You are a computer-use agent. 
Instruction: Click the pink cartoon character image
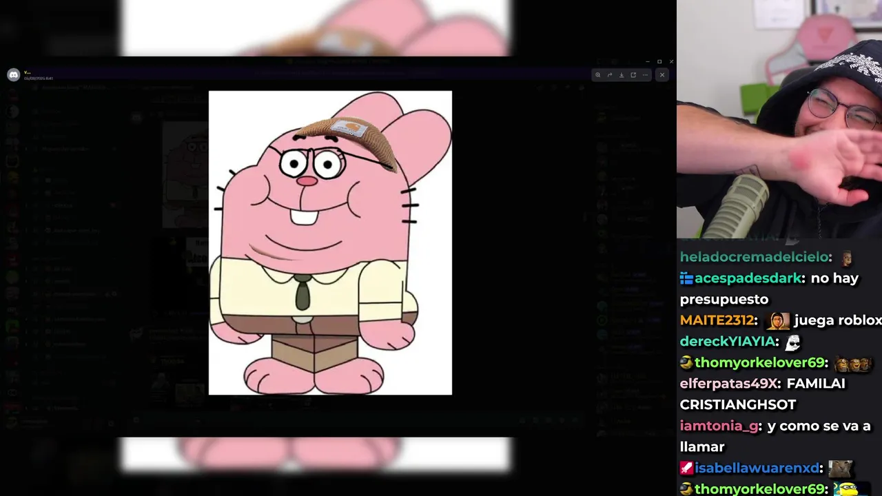(x=330, y=242)
